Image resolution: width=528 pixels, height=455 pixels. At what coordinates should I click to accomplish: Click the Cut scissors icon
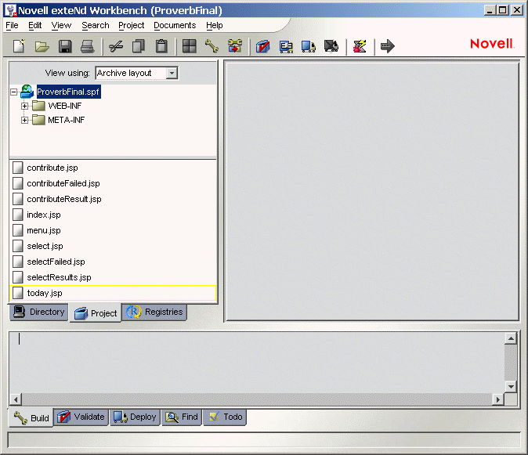click(116, 47)
